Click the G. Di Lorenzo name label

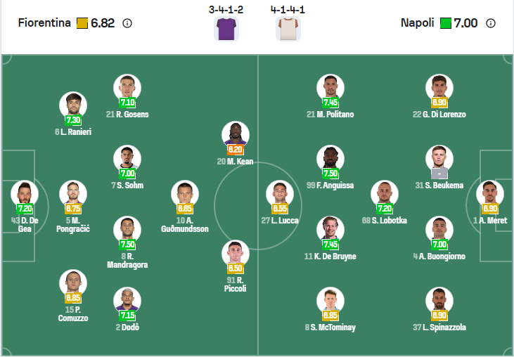(439, 115)
